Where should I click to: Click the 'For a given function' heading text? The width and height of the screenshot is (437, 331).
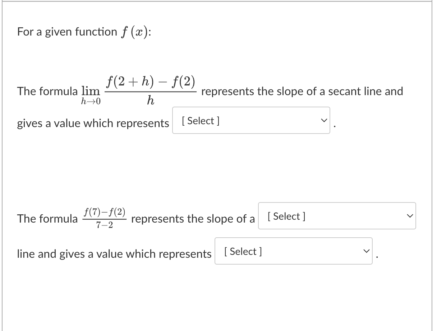point(67,32)
